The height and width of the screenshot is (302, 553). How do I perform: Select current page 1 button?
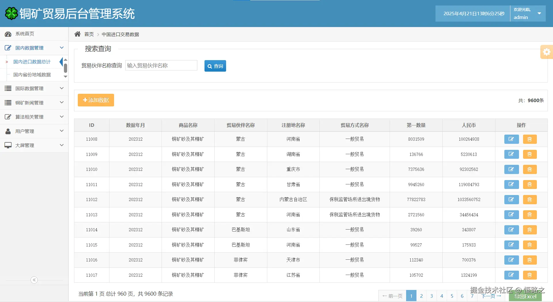(411, 296)
